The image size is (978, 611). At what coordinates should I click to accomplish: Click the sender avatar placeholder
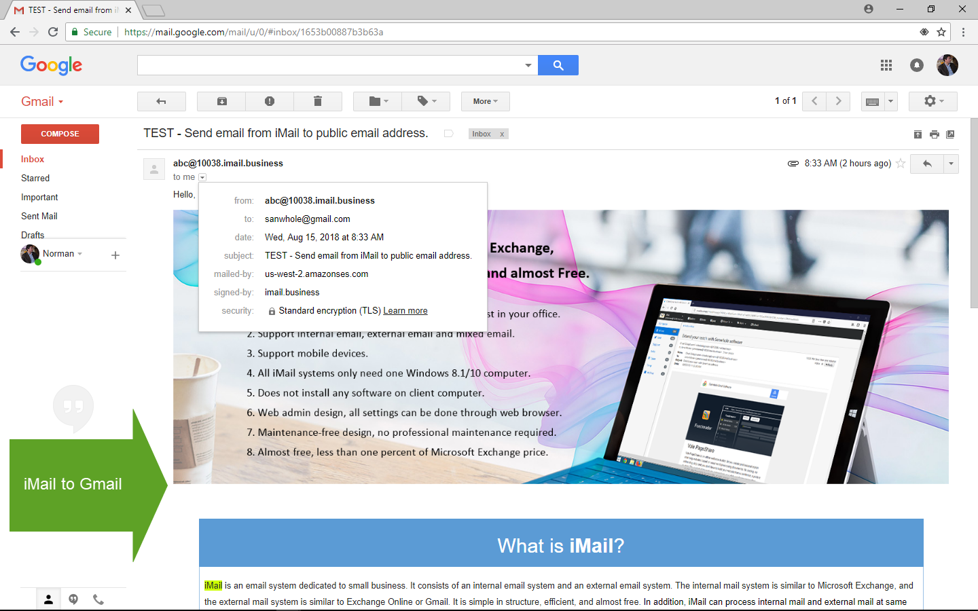click(x=154, y=169)
